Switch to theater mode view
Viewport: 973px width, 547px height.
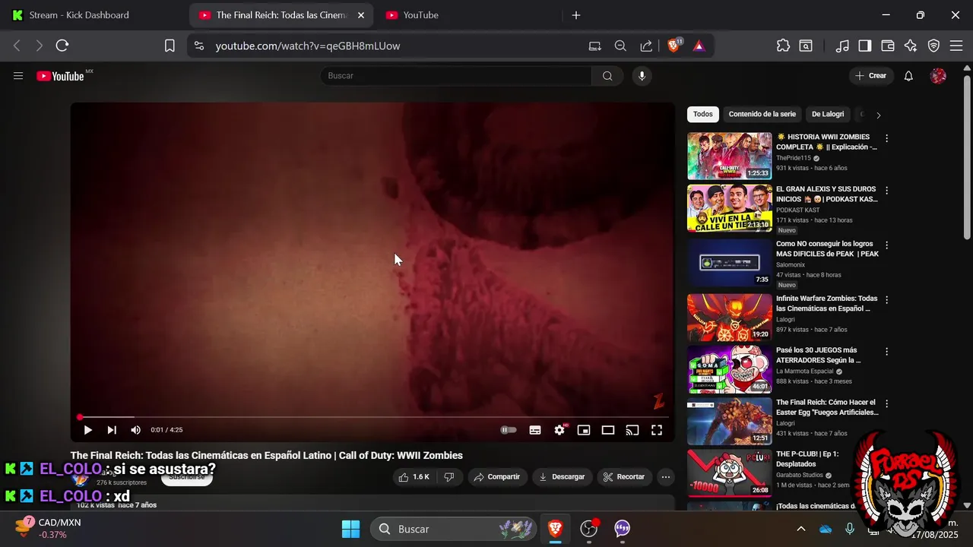coord(608,430)
